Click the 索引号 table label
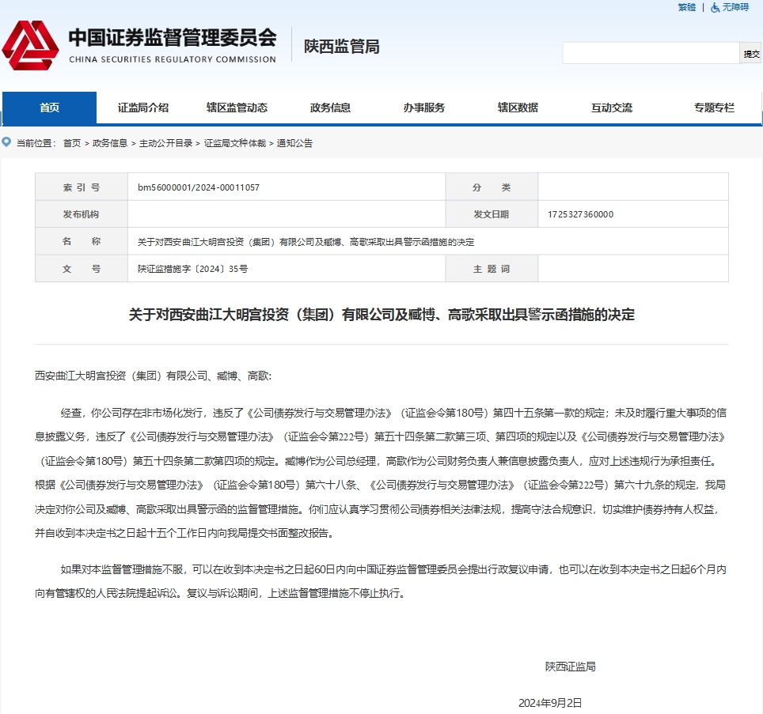This screenshot has width=763, height=714. click(x=82, y=187)
